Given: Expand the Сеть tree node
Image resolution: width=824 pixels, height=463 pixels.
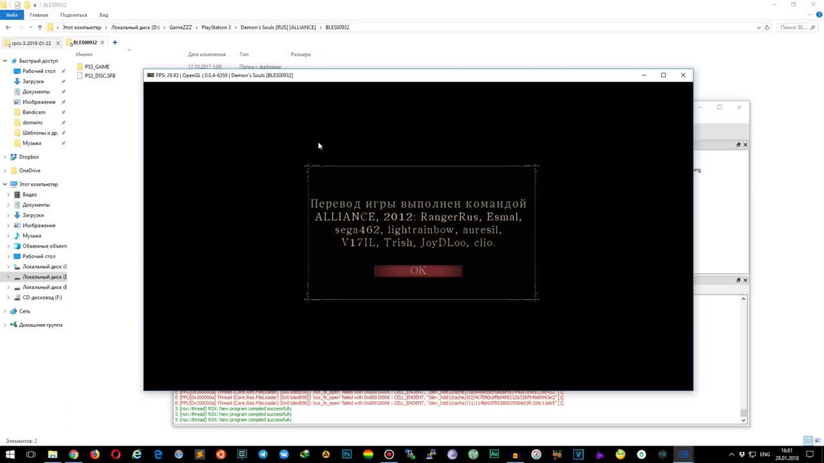Looking at the screenshot, I should (x=5, y=311).
